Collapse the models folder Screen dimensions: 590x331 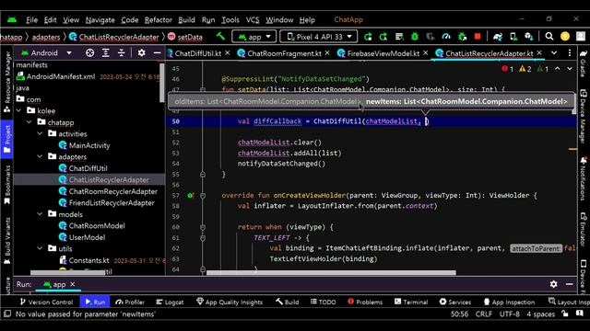(x=40, y=214)
